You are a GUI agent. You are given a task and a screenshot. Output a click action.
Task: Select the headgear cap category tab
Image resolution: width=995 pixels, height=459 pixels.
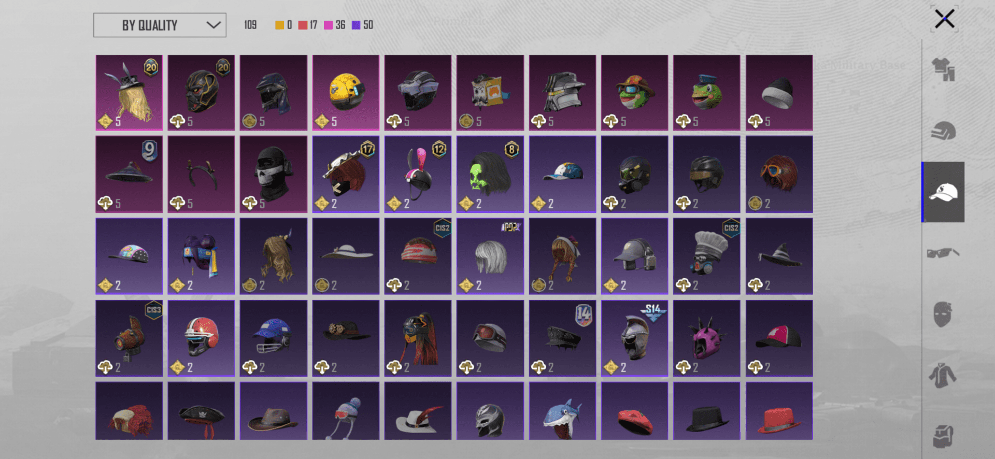click(x=943, y=192)
